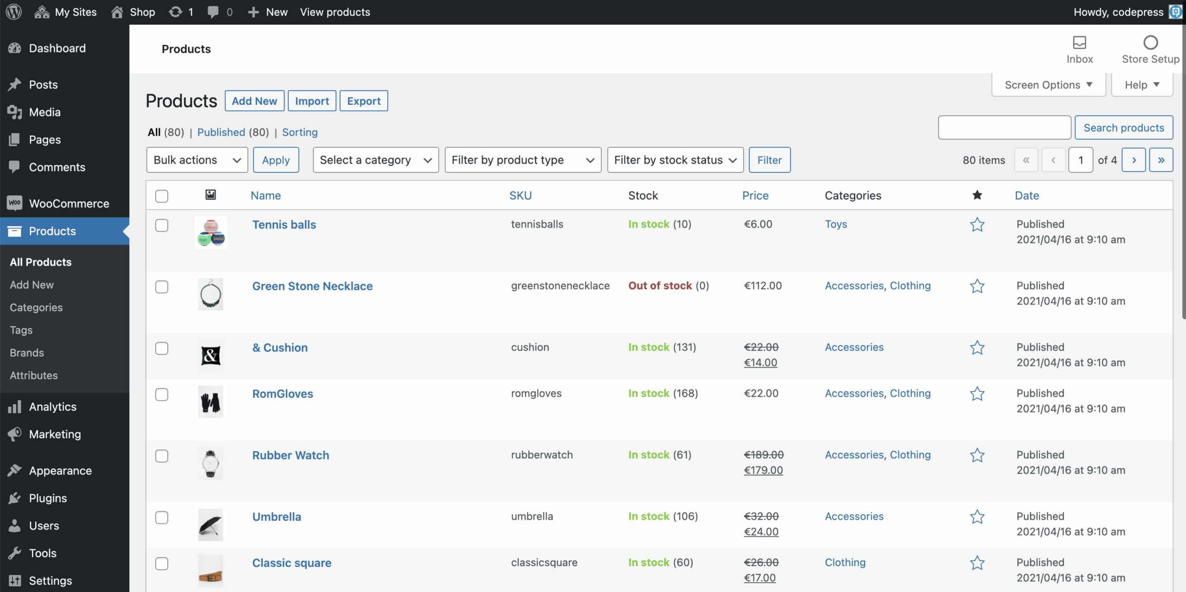Open the RomGloves product link
Screen dimensions: 1186x592
(x=283, y=394)
